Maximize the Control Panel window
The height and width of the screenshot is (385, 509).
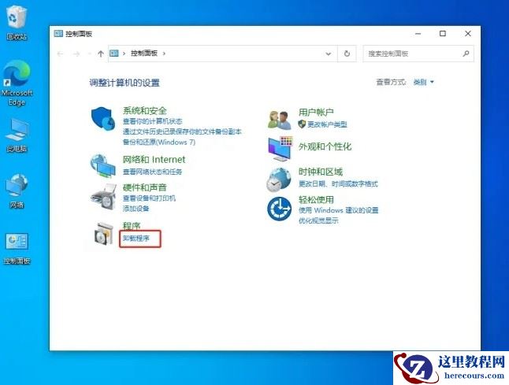point(443,33)
